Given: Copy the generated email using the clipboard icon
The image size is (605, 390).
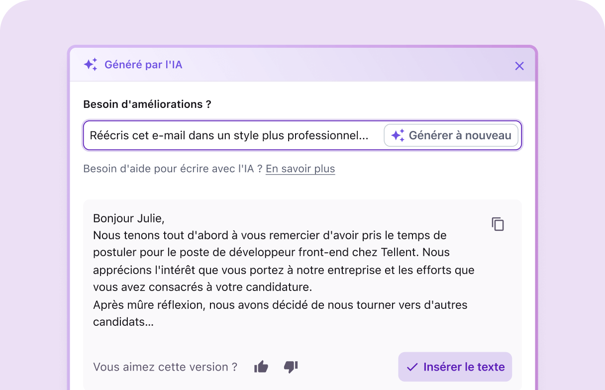Looking at the screenshot, I should tap(498, 224).
